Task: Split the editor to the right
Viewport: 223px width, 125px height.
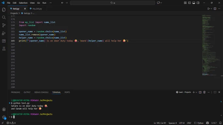Action: tap(215, 9)
